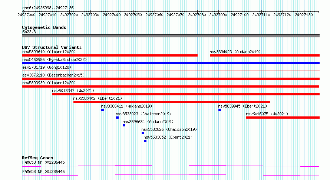Select the red bar of nsv6013347
The height and width of the screenshot is (180, 330).
point(186,94)
